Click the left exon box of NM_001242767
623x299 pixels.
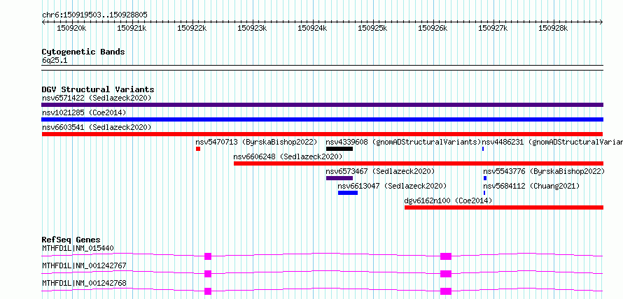[x=208, y=274]
